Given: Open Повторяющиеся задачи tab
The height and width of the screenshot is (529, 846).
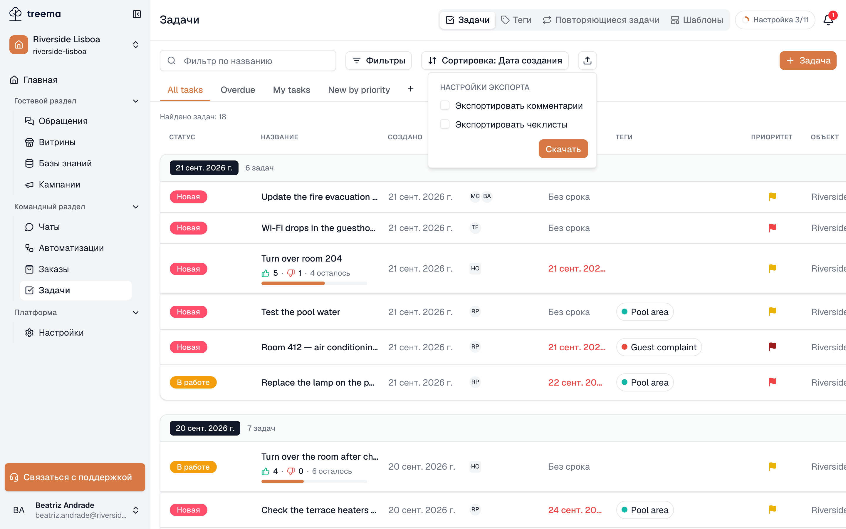Looking at the screenshot, I should pos(601,20).
